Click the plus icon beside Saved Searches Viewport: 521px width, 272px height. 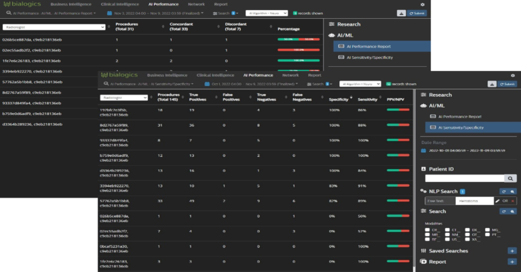pos(512,251)
